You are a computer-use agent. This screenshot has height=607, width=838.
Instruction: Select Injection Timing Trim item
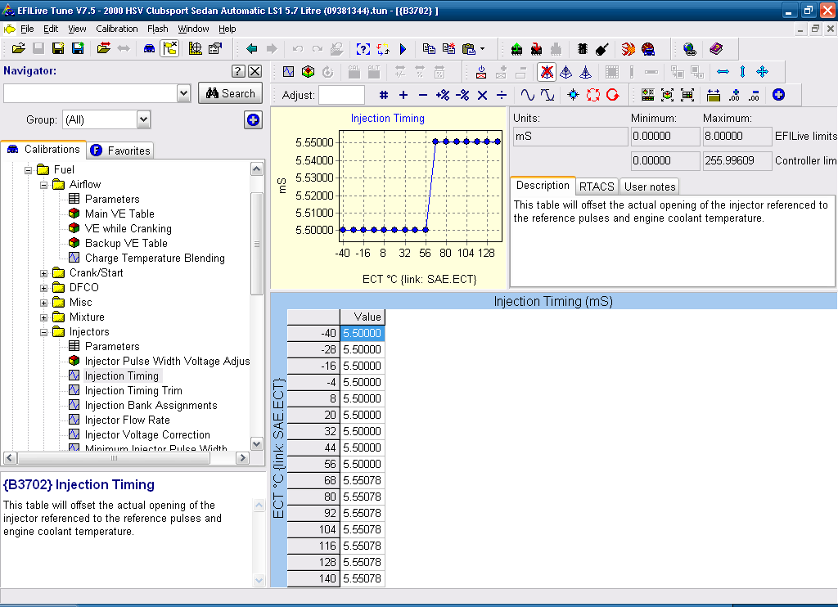coord(133,390)
